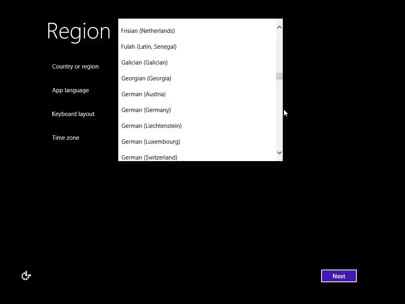Click the scrollbar thumb in language list
Image resolution: width=405 pixels, height=304 pixels.
(x=279, y=76)
